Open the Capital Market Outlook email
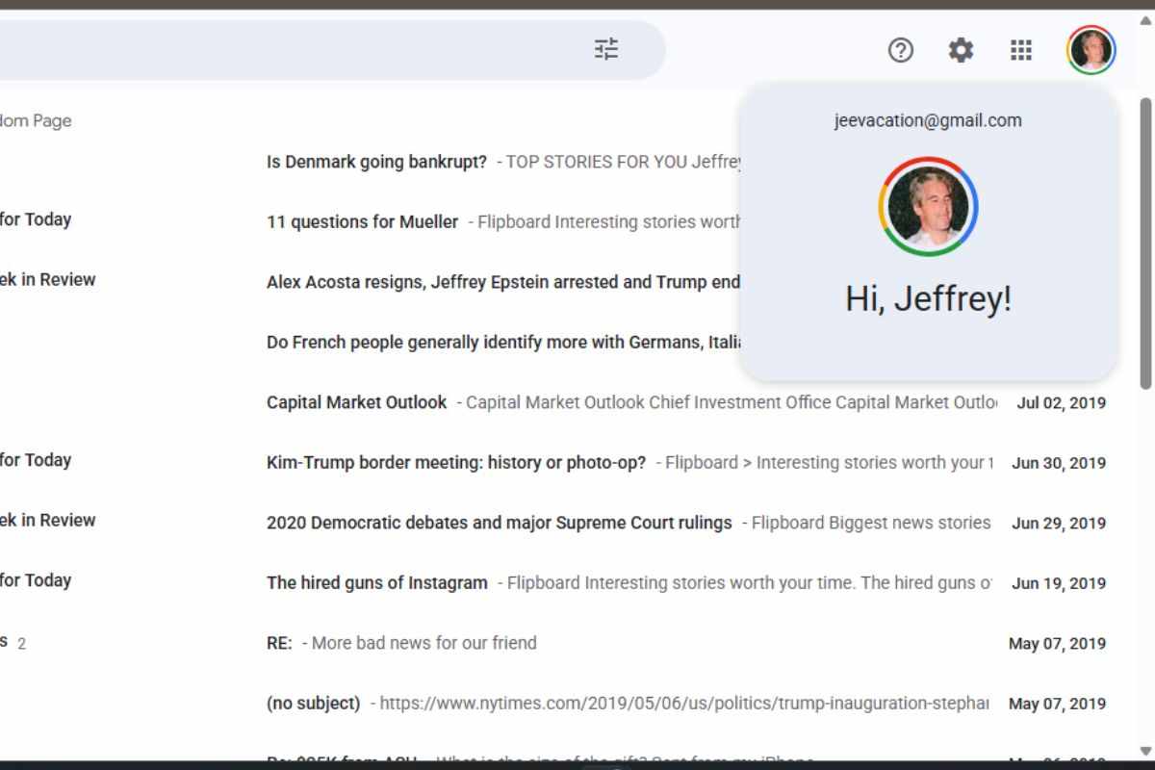 (356, 402)
